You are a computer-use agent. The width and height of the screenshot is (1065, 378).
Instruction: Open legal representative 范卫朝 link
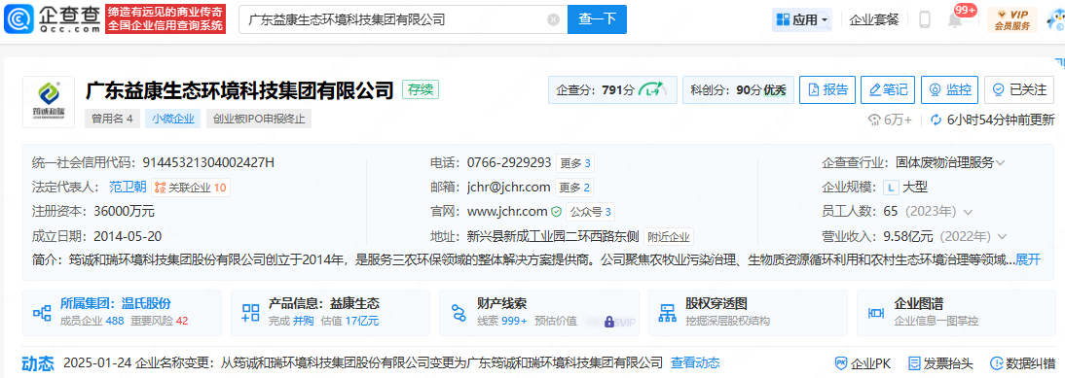(x=129, y=187)
